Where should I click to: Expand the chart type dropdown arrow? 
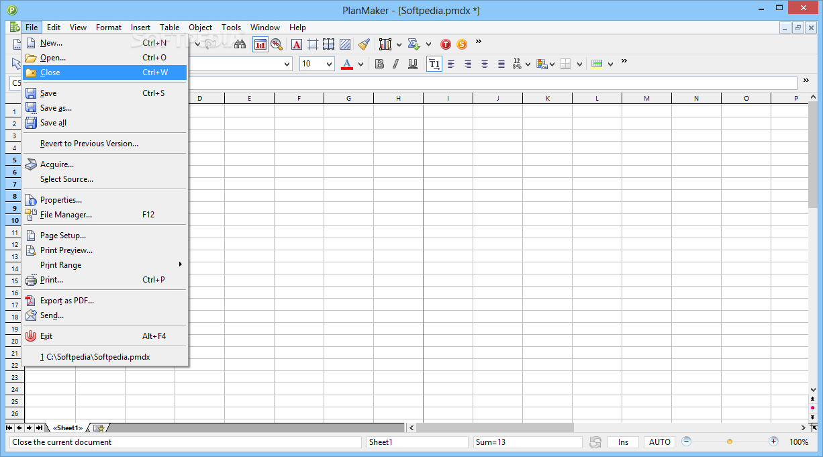pyautogui.click(x=399, y=45)
